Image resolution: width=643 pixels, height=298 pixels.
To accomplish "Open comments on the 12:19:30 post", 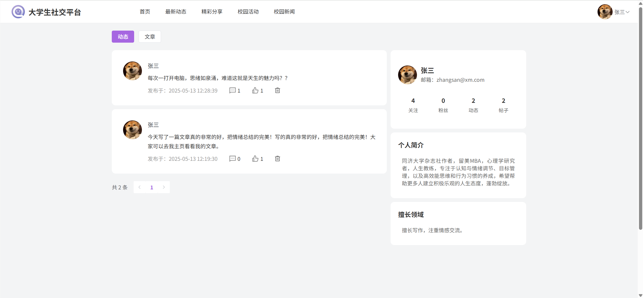I will (232, 159).
